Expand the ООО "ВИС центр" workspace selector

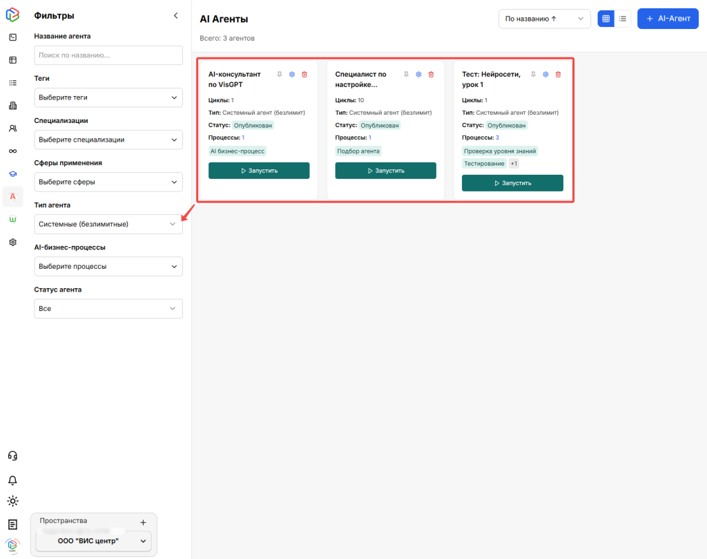tap(93, 541)
